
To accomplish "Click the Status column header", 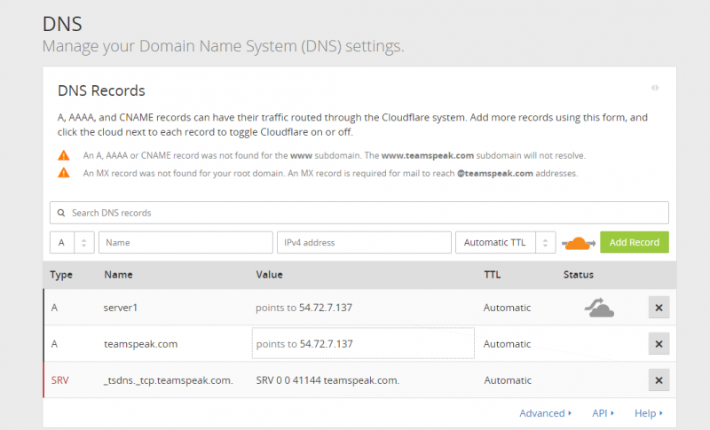I will (x=579, y=275).
